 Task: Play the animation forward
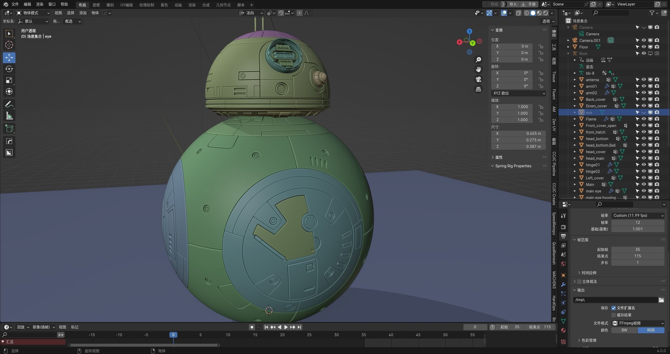286,327
